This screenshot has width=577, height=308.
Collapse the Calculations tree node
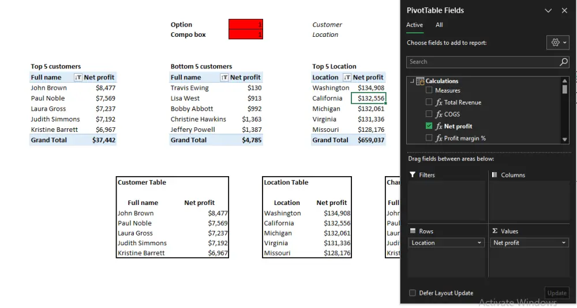(412, 81)
